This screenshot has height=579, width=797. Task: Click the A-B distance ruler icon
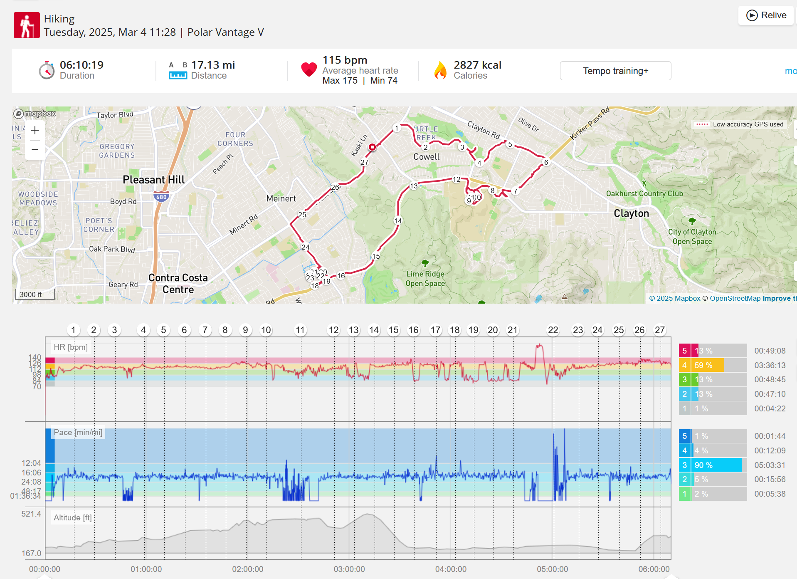click(178, 71)
